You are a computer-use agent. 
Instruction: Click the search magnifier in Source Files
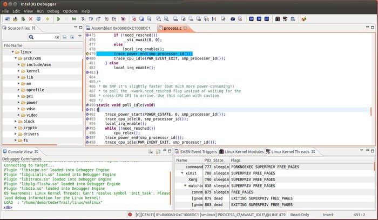tap(31, 37)
